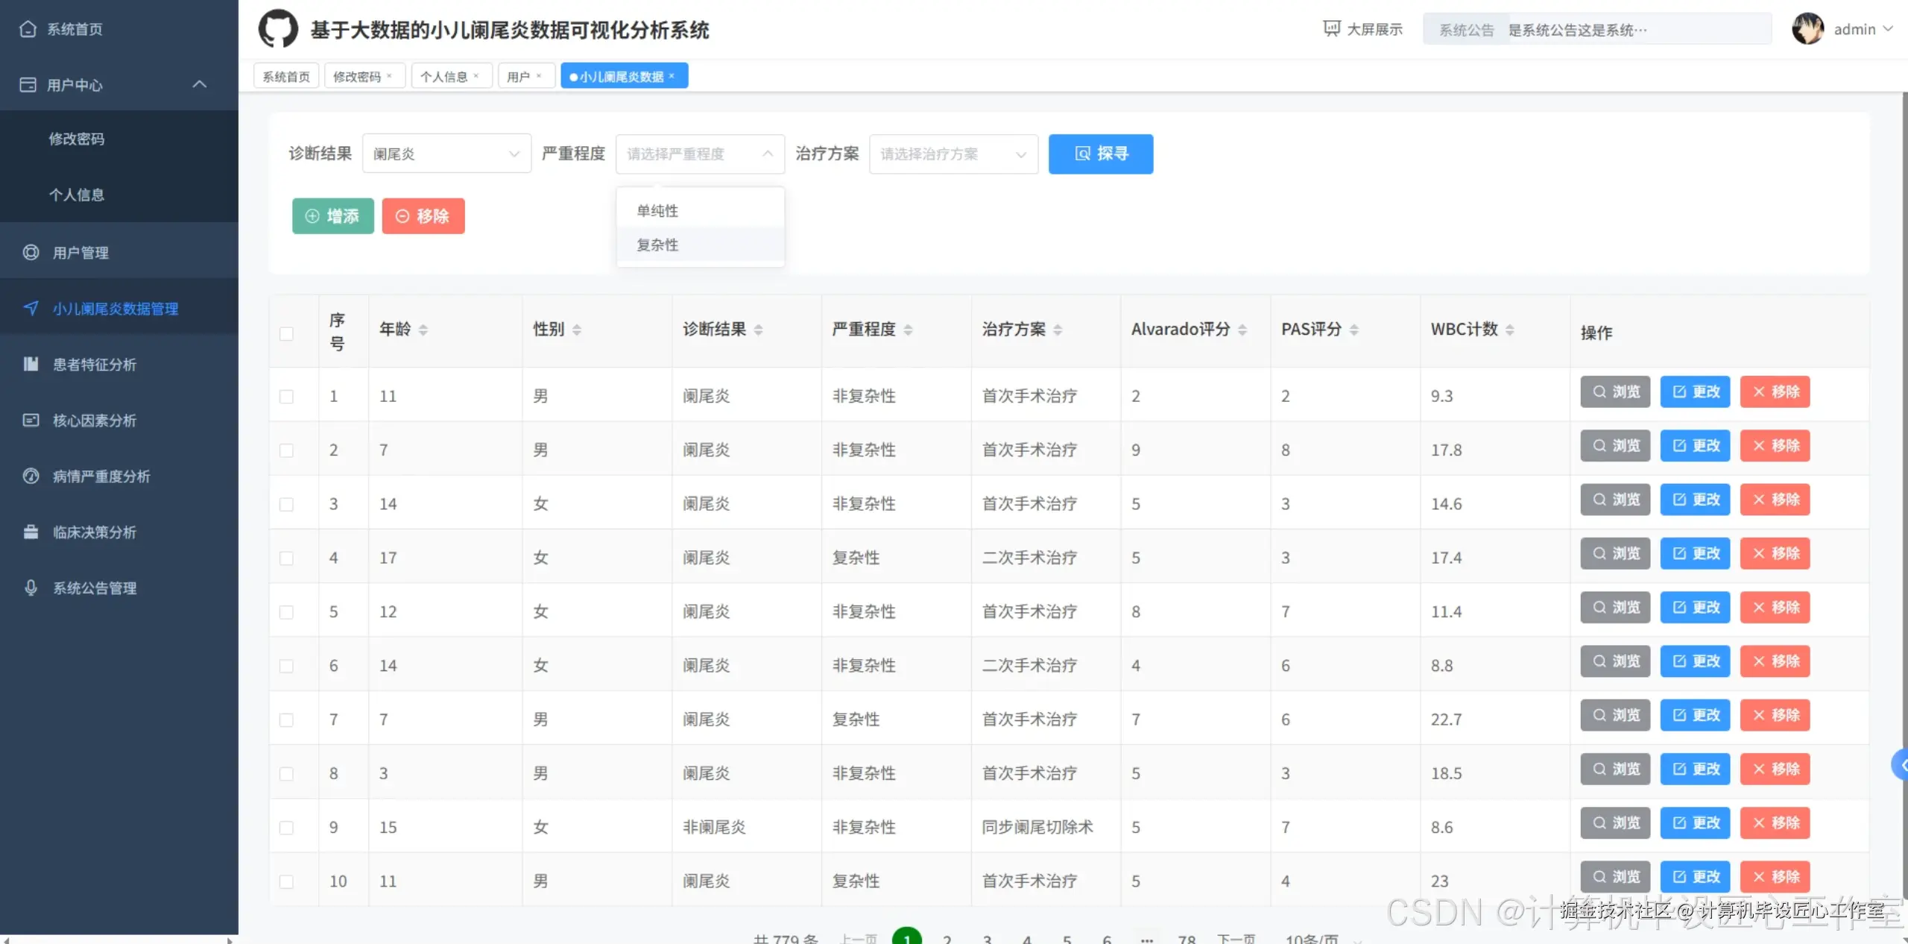Switch to the 修改密码 tab
The width and height of the screenshot is (1908, 944).
tap(359, 75)
